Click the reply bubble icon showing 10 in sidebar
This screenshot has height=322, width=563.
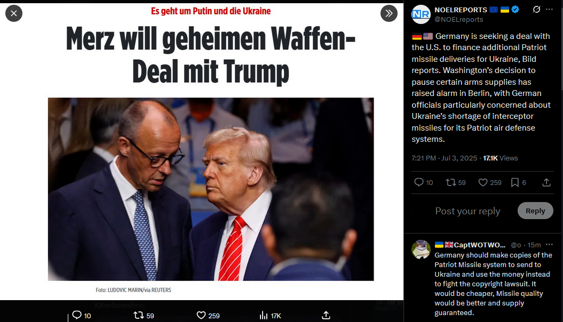tap(419, 182)
